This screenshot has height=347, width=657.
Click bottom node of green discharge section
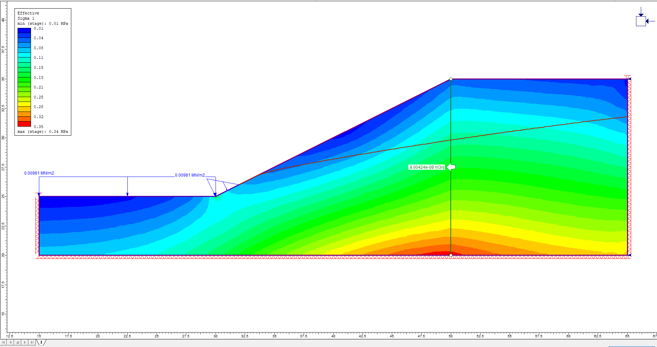click(451, 255)
